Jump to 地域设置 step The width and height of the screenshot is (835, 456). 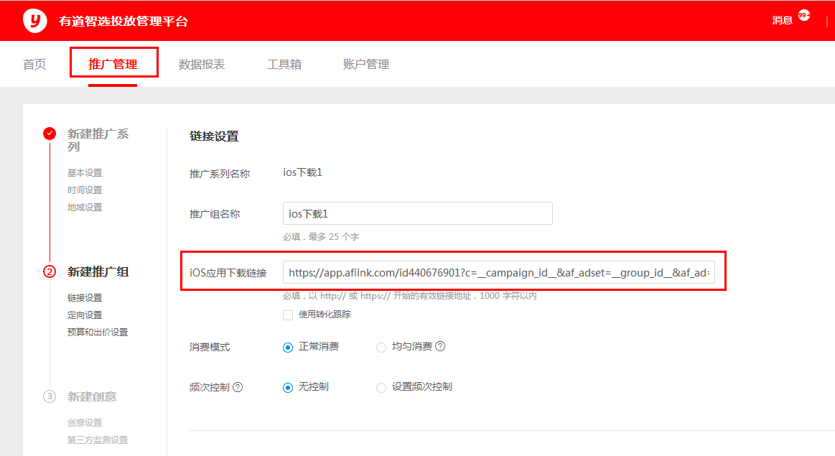click(x=85, y=208)
